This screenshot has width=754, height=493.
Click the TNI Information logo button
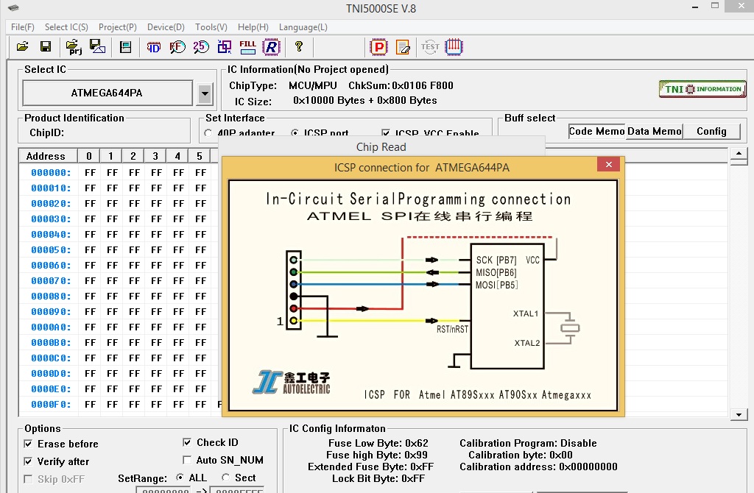[702, 89]
